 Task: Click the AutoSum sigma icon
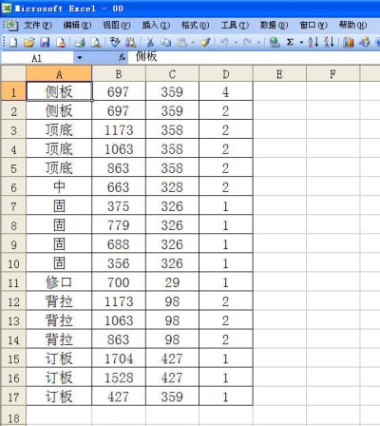click(290, 42)
